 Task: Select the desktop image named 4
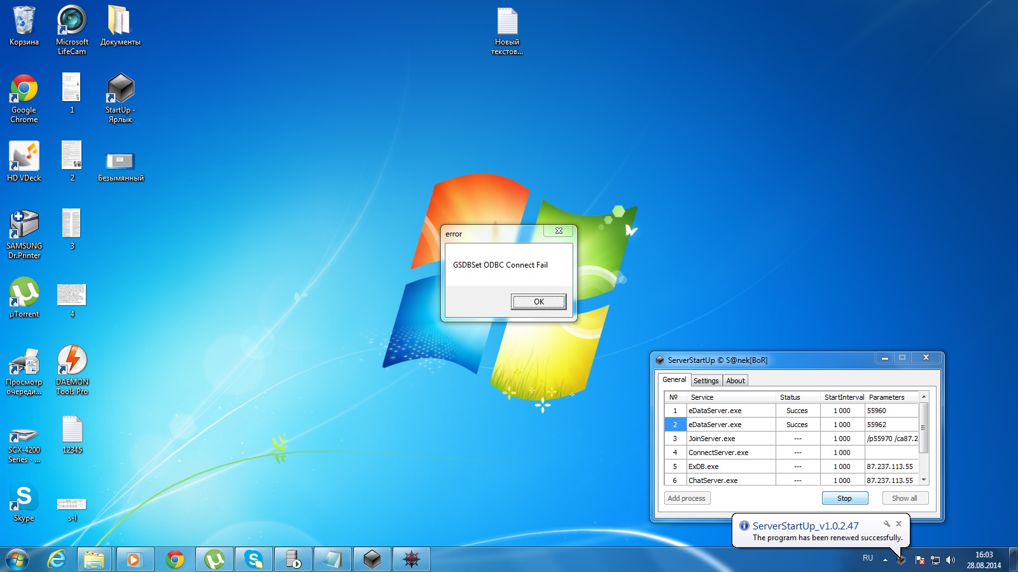72,301
